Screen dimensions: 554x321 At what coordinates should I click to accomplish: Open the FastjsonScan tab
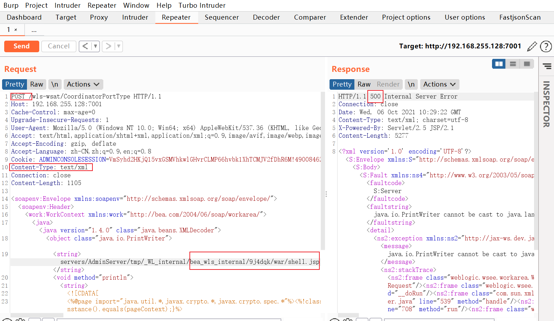(x=520, y=17)
